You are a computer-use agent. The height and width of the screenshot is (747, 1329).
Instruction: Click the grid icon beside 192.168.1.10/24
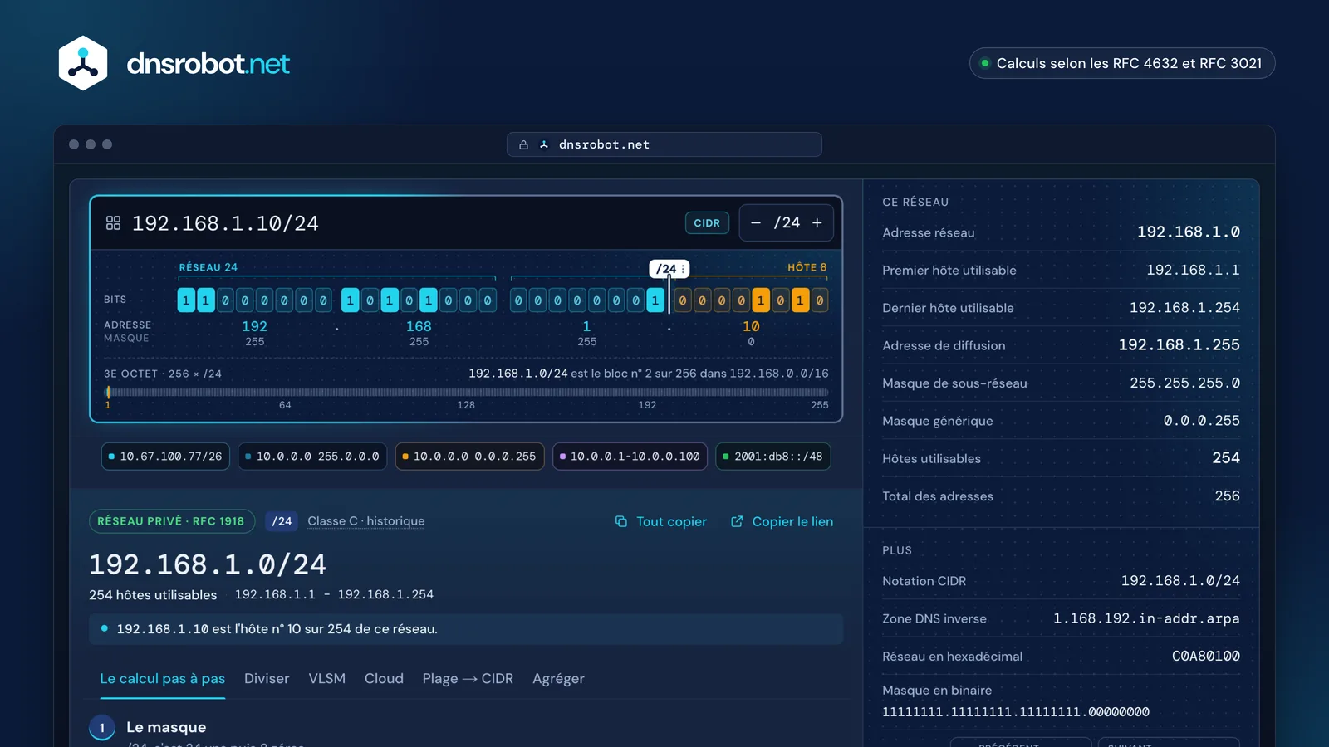tap(114, 223)
